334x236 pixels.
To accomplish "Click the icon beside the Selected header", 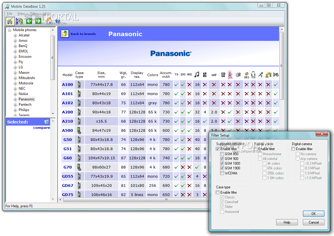I will point(47,122).
